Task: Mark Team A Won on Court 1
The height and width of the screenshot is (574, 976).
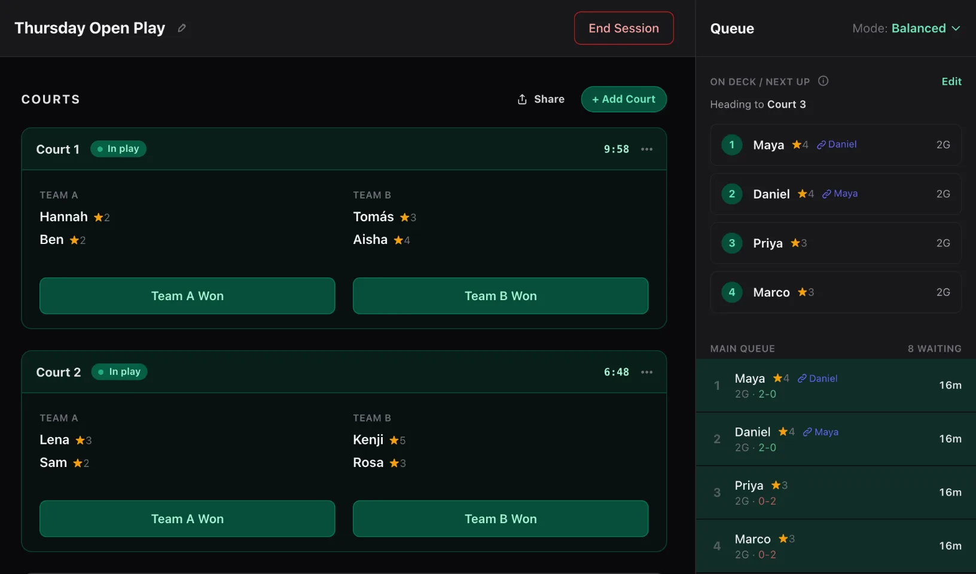Action: coord(187,296)
